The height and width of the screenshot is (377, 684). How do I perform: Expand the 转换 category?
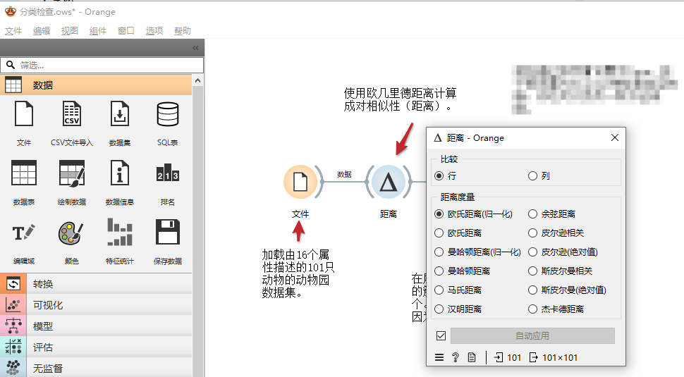click(96, 284)
